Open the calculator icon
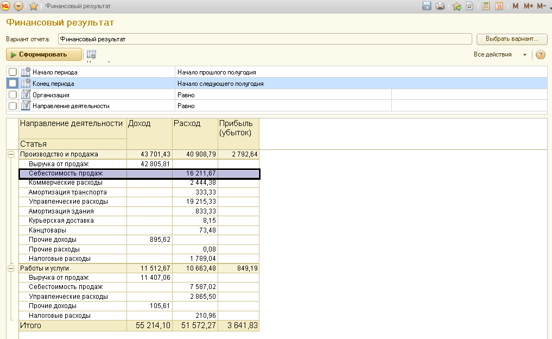 click(x=486, y=6)
